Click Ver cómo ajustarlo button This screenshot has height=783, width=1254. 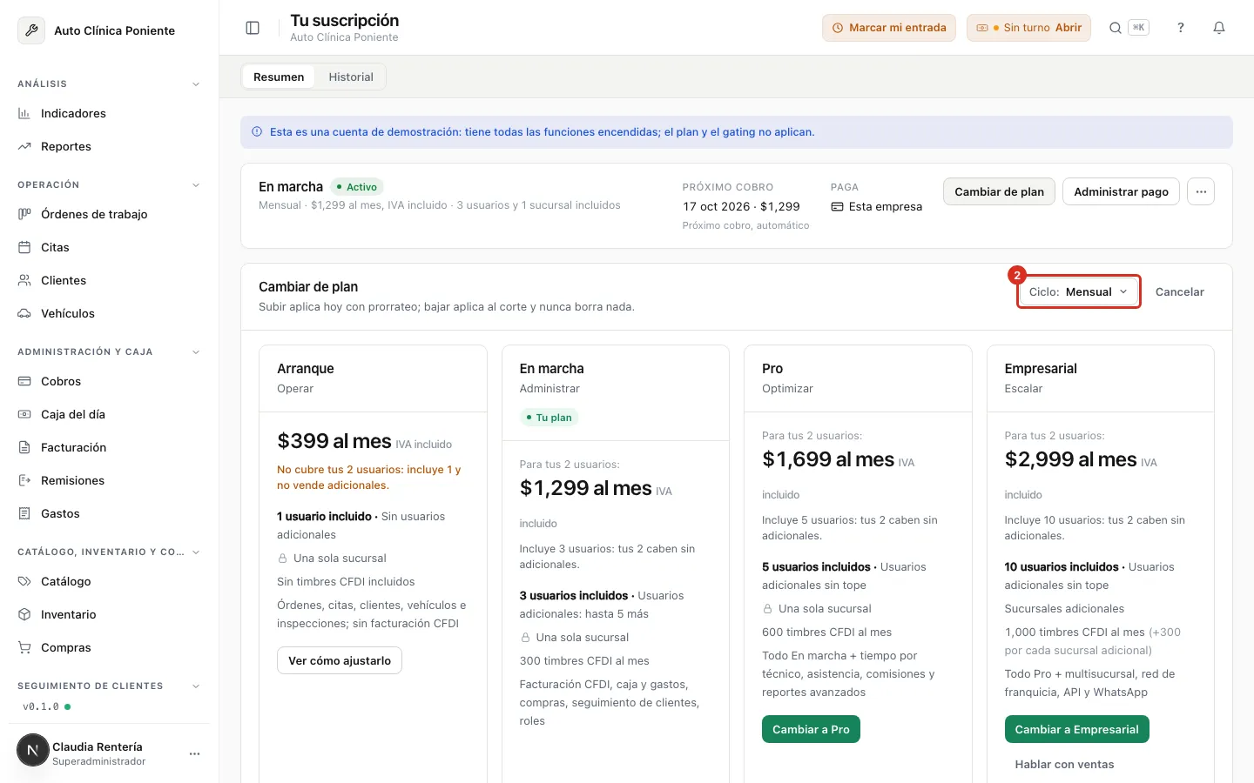coord(340,660)
